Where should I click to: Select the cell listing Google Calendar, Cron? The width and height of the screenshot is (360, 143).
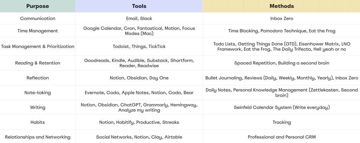click(x=139, y=31)
